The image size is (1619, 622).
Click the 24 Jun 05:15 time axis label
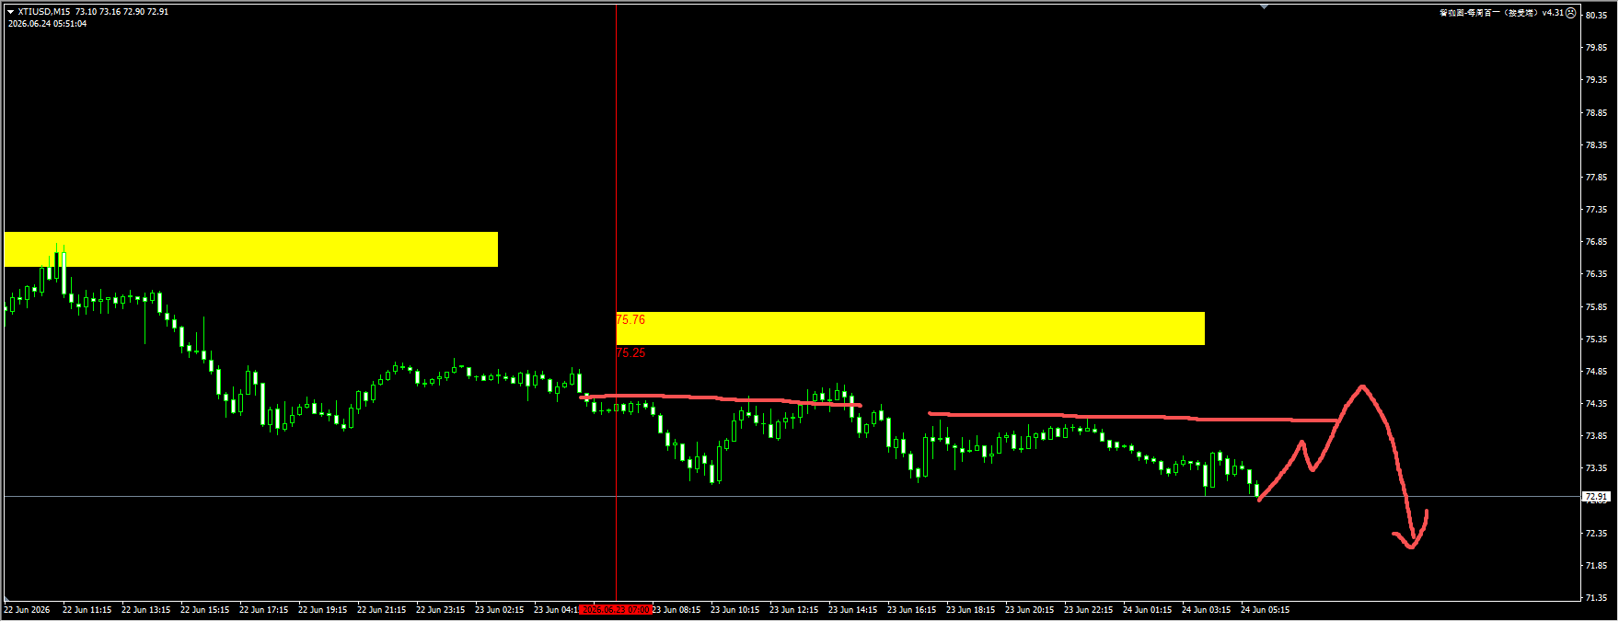click(1265, 610)
